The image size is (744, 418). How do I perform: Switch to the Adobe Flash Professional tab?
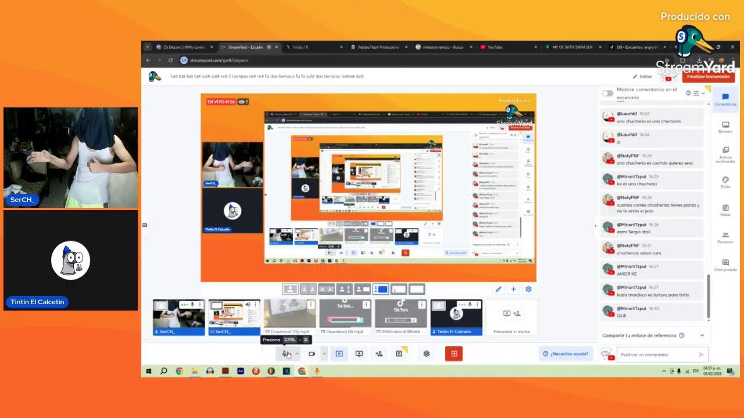click(379, 47)
